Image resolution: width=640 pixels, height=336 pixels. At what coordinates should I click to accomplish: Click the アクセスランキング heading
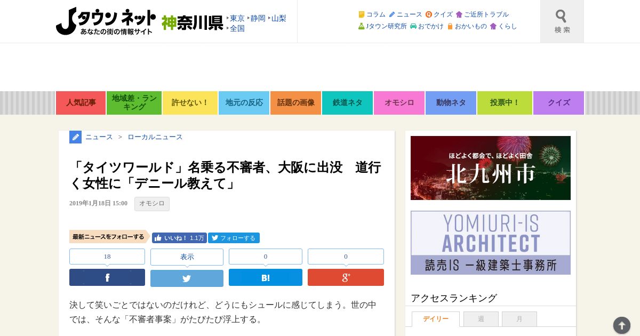pyautogui.click(x=454, y=298)
